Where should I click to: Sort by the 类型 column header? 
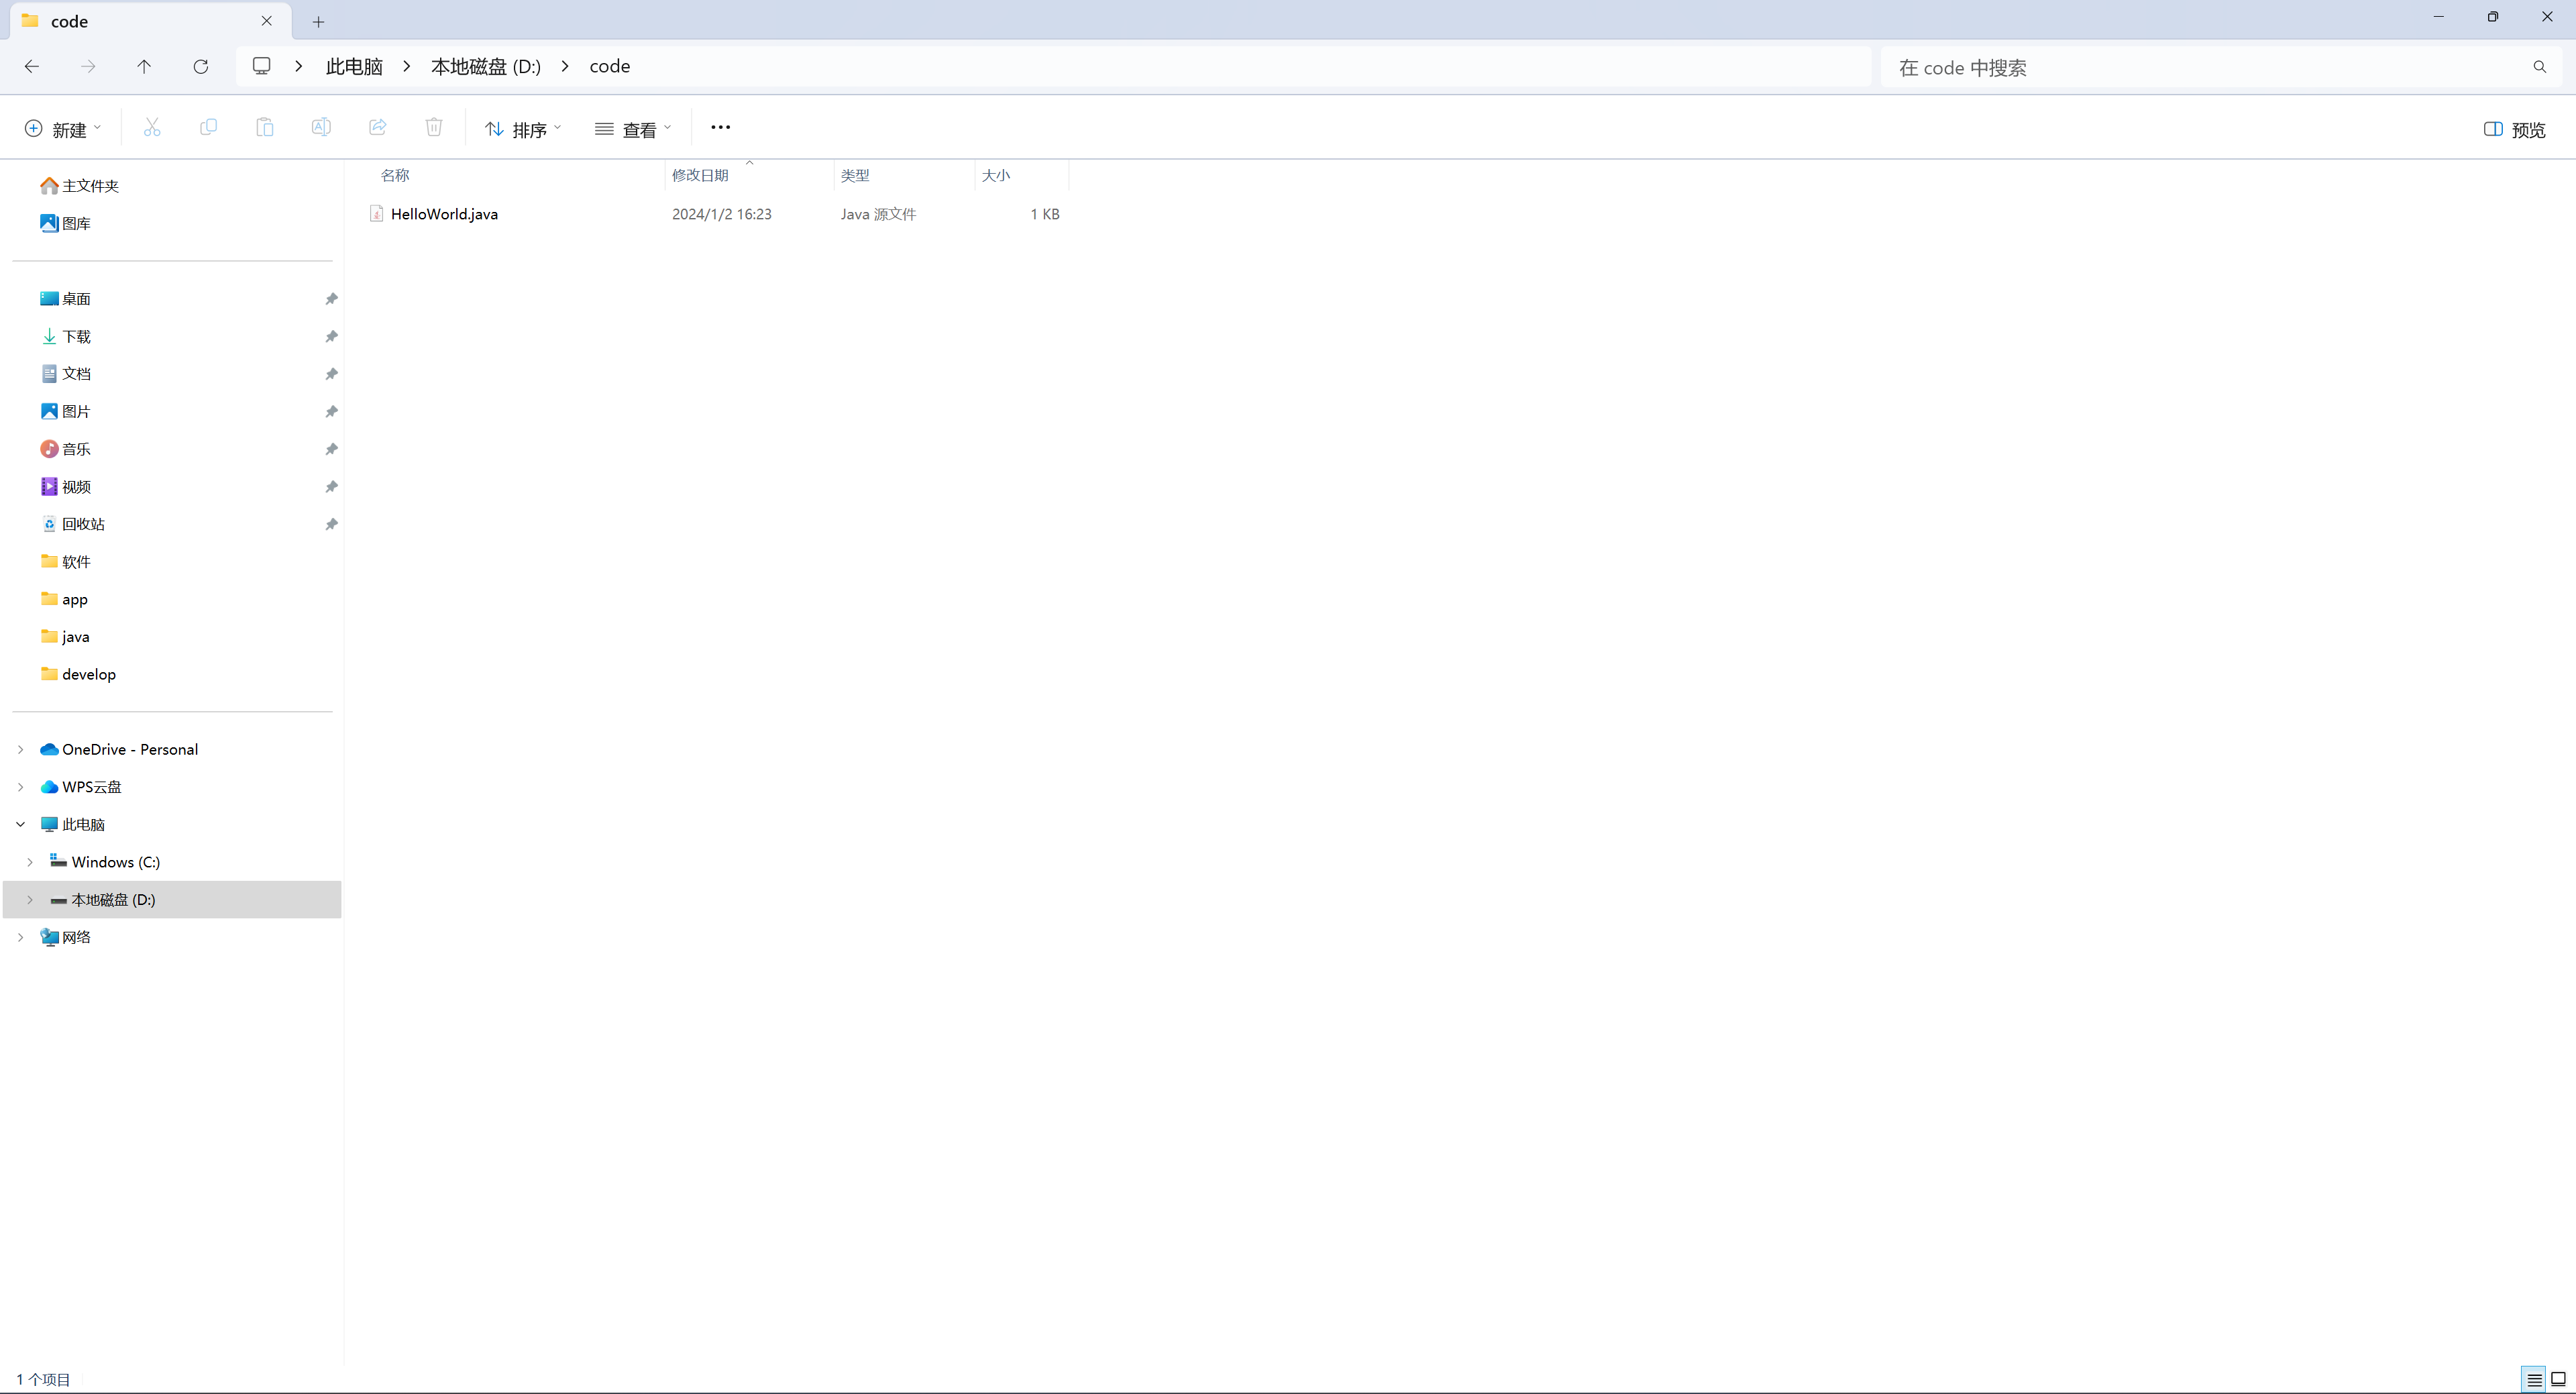click(903, 175)
